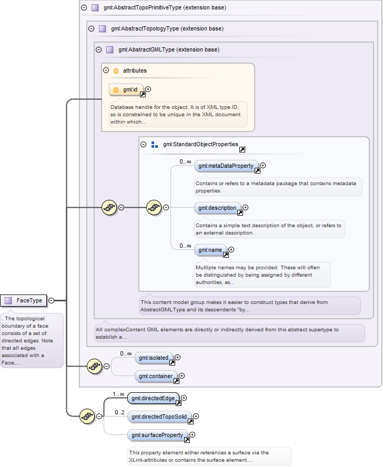
Task: Expand gml:surfaceProperty element
Action: coord(193,435)
